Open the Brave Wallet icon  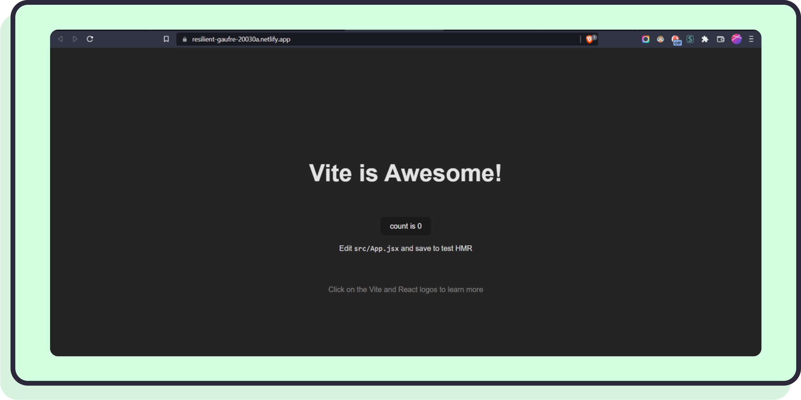[x=720, y=39]
